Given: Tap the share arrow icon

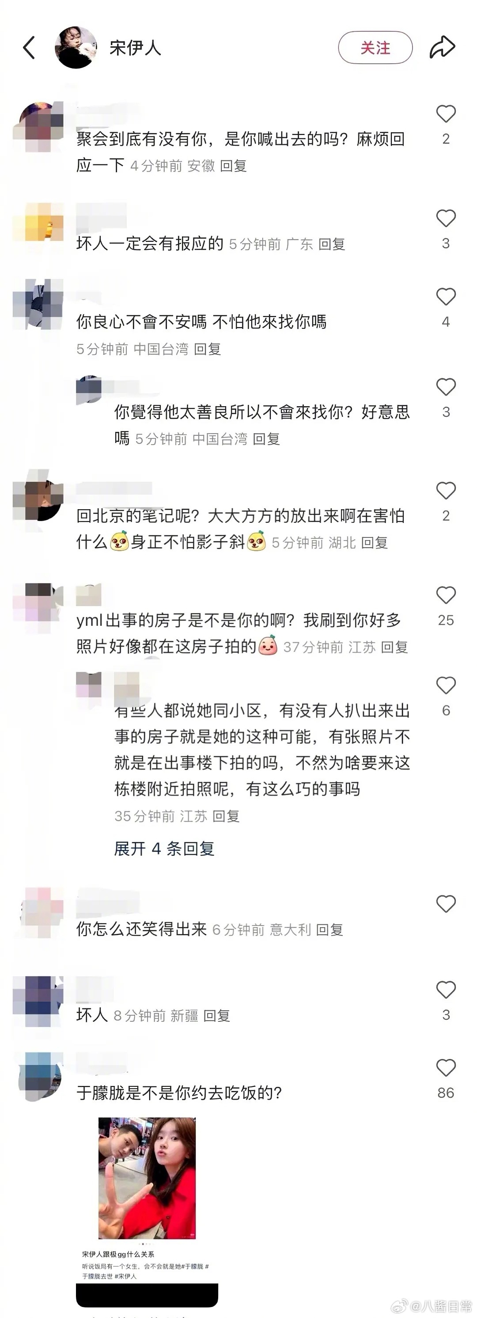Looking at the screenshot, I should tap(442, 47).
